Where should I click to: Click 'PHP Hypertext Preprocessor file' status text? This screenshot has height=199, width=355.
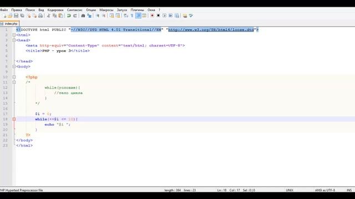(22, 190)
